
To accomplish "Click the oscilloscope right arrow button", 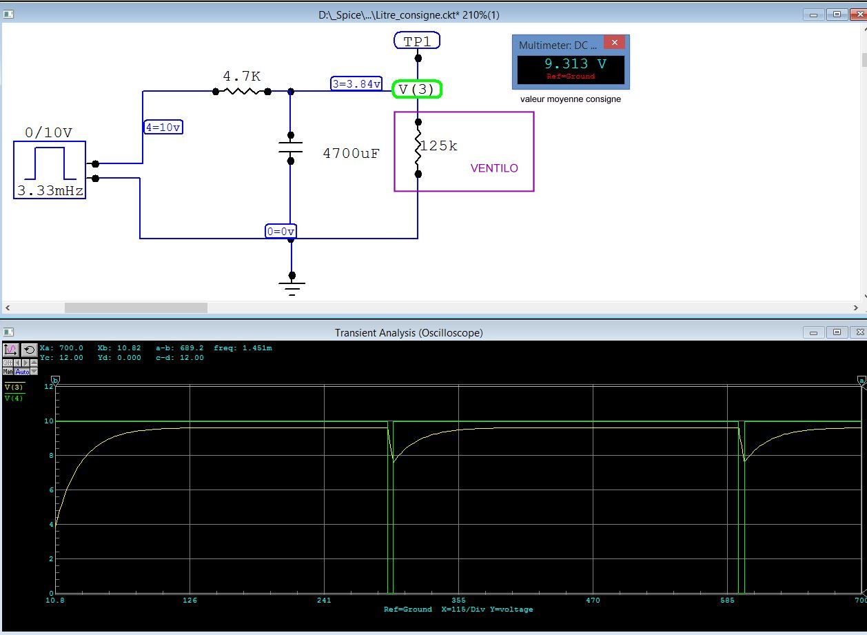I will pos(25,363).
